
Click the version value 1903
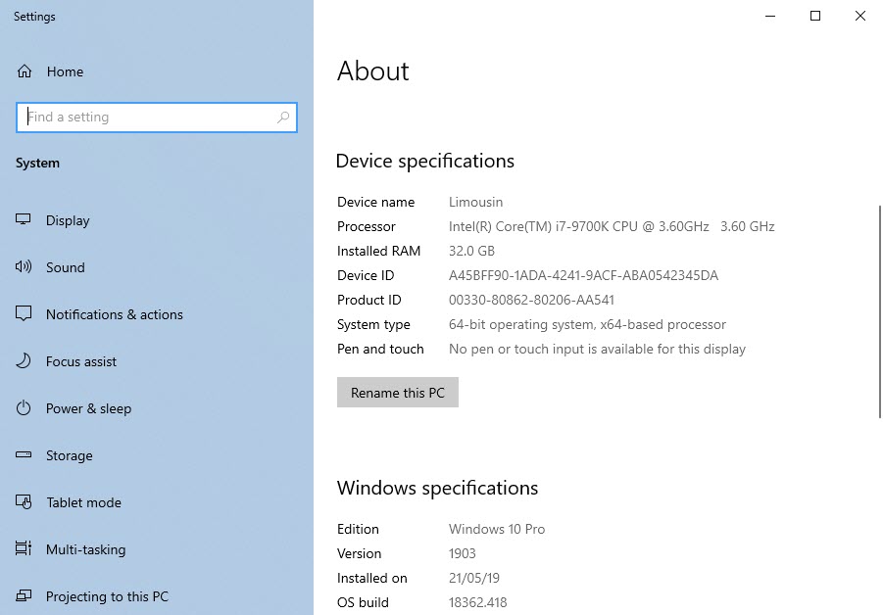pyautogui.click(x=463, y=553)
